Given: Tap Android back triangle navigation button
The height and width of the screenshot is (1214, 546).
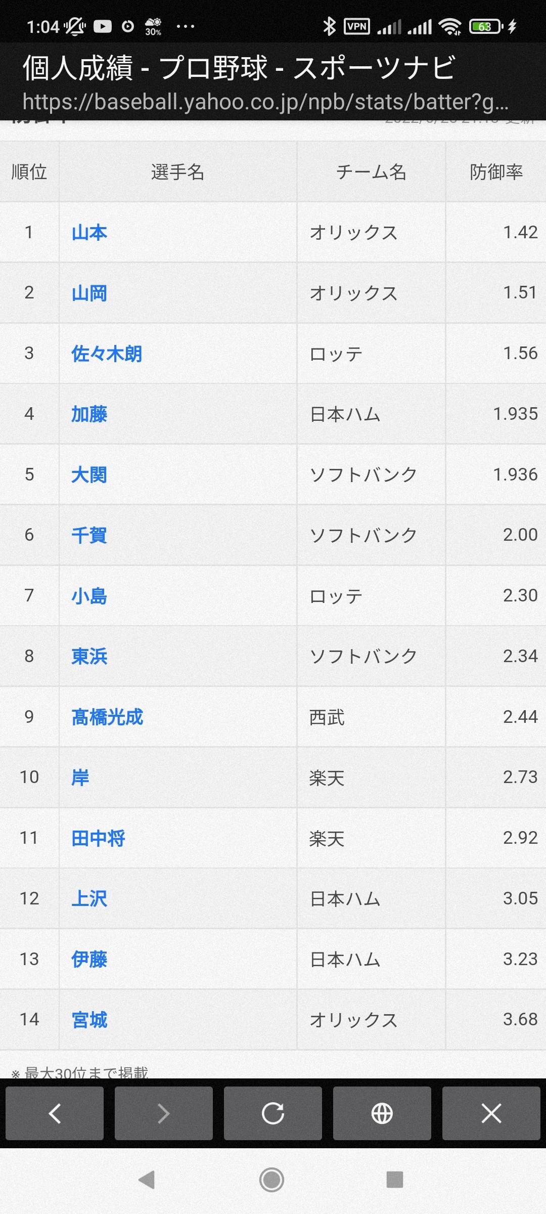Looking at the screenshot, I should (147, 1180).
